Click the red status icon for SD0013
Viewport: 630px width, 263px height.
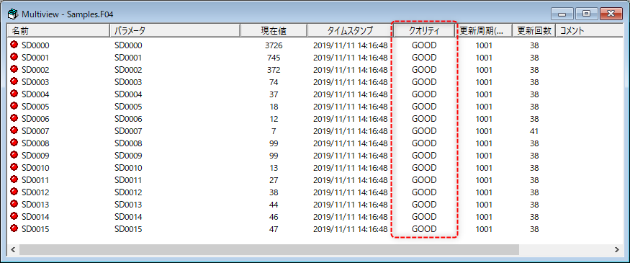click(14, 204)
